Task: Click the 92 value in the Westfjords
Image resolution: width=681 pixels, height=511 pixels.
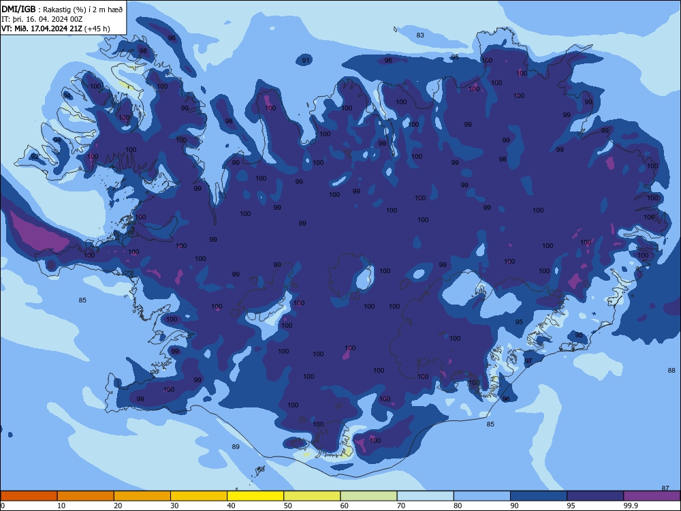Action: 35,157
